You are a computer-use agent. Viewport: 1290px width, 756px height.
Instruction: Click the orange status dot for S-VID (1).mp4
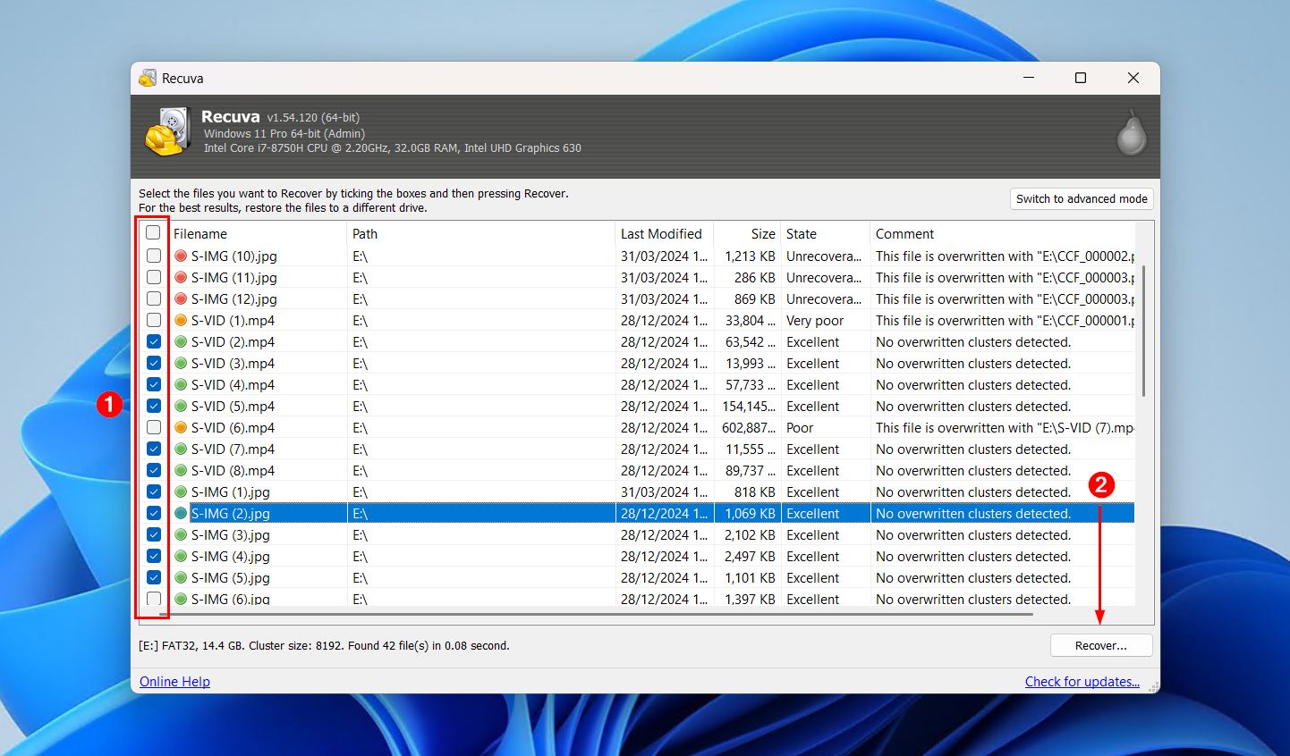point(179,320)
